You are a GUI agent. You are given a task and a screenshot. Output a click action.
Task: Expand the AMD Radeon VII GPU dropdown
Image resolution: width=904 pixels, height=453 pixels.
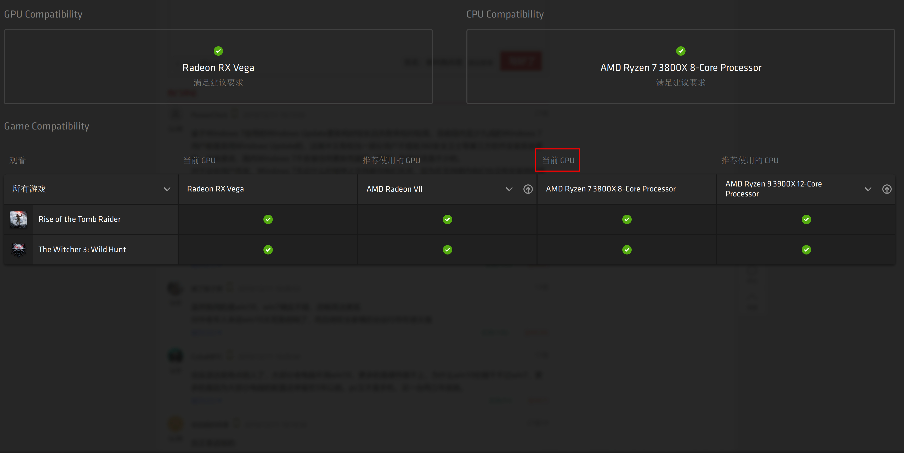509,189
